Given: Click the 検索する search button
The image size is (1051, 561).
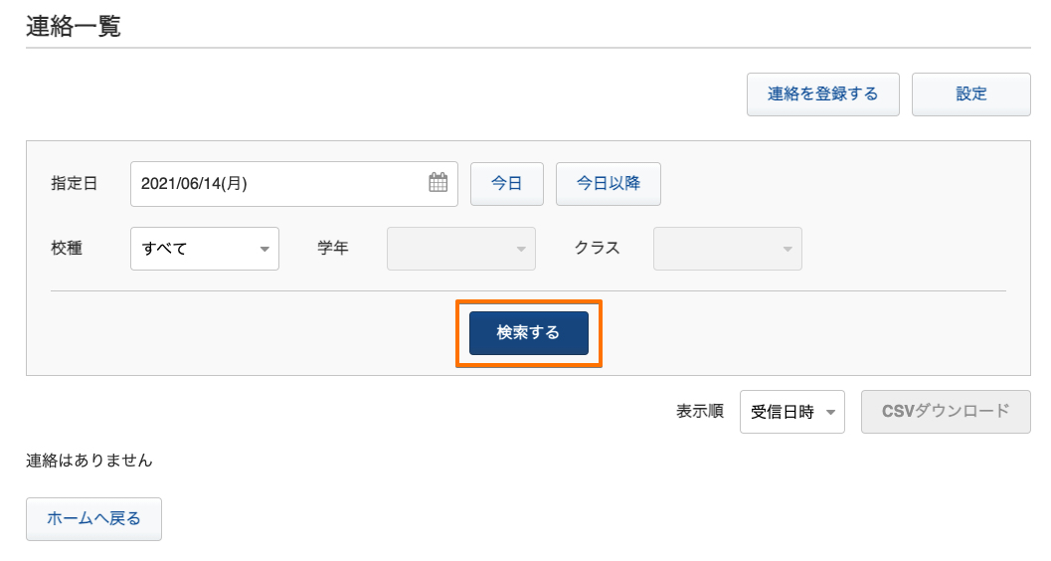Looking at the screenshot, I should point(529,332).
